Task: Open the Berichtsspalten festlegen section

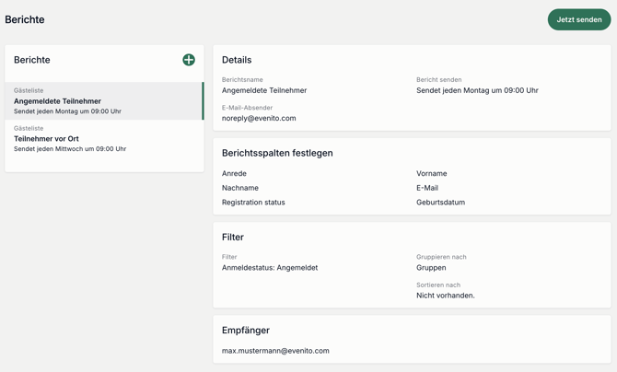Action: tap(277, 153)
